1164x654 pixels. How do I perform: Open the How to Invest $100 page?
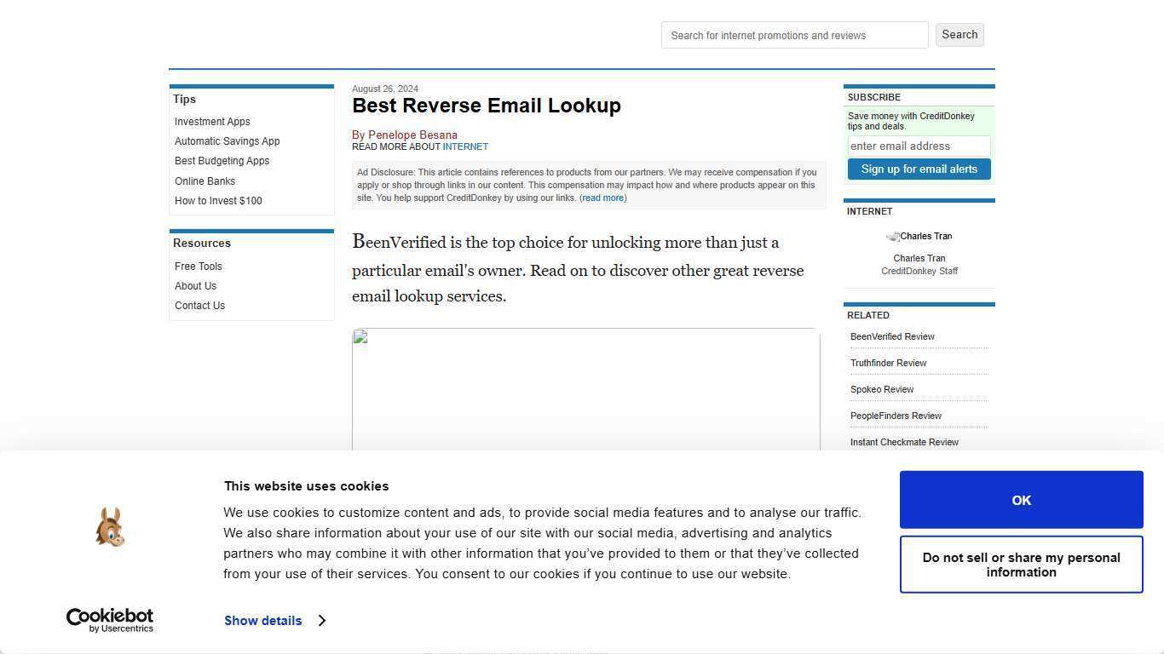pos(218,200)
